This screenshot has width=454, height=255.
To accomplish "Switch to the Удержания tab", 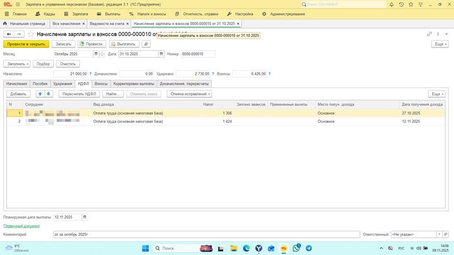I will tap(62, 84).
